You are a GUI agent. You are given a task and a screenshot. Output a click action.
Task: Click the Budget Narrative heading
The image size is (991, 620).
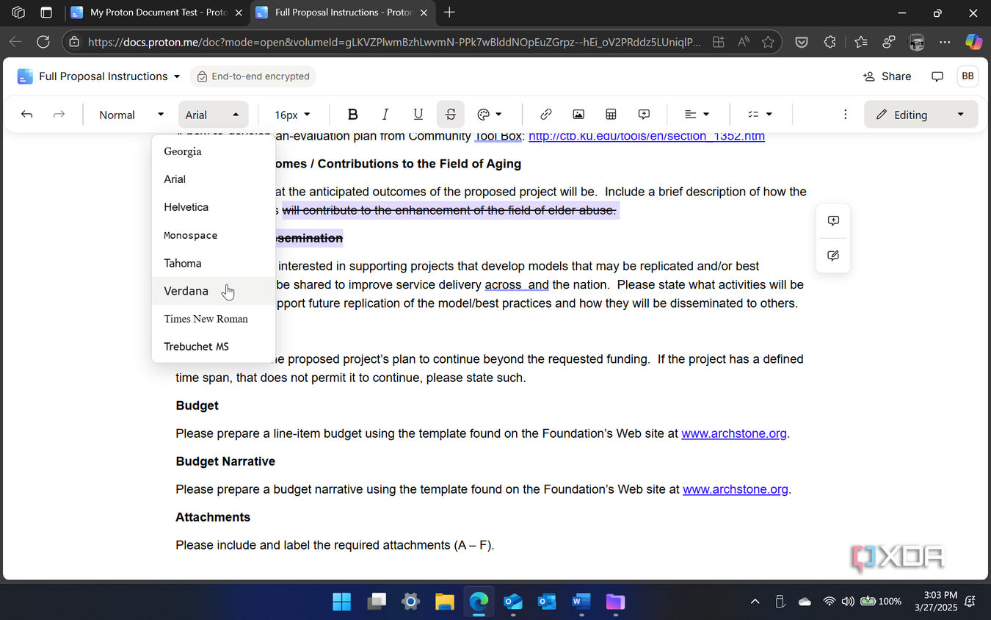coord(225,461)
